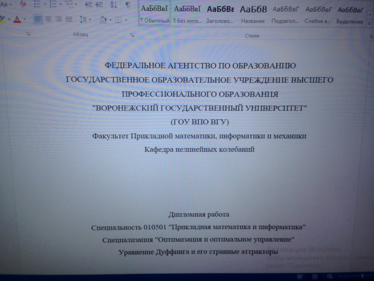This screenshot has width=374, height=281.
Task: Apply yellow text highlight color
Action: tap(3, 19)
